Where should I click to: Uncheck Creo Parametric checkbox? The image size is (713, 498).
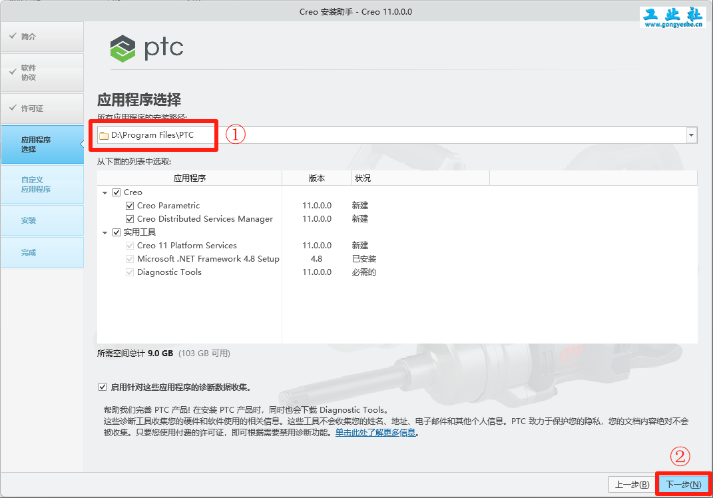130,206
